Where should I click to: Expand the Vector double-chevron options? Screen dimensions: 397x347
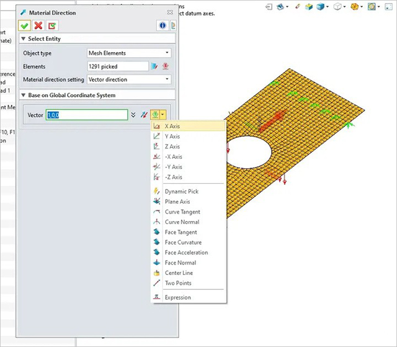[x=133, y=115]
